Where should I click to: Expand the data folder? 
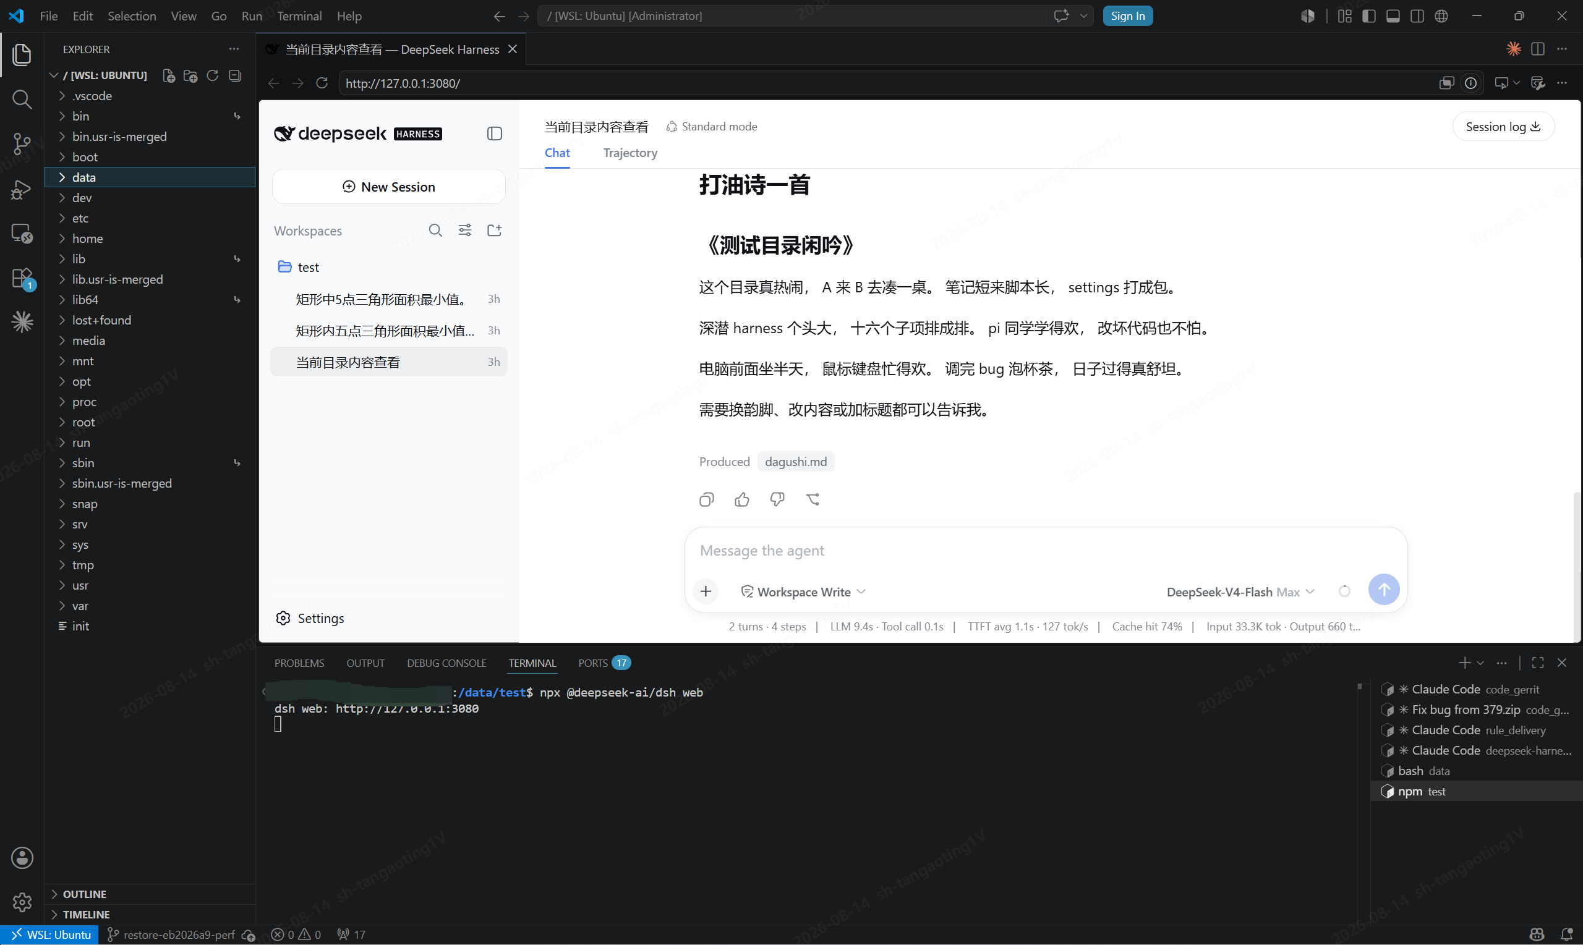[x=150, y=177]
